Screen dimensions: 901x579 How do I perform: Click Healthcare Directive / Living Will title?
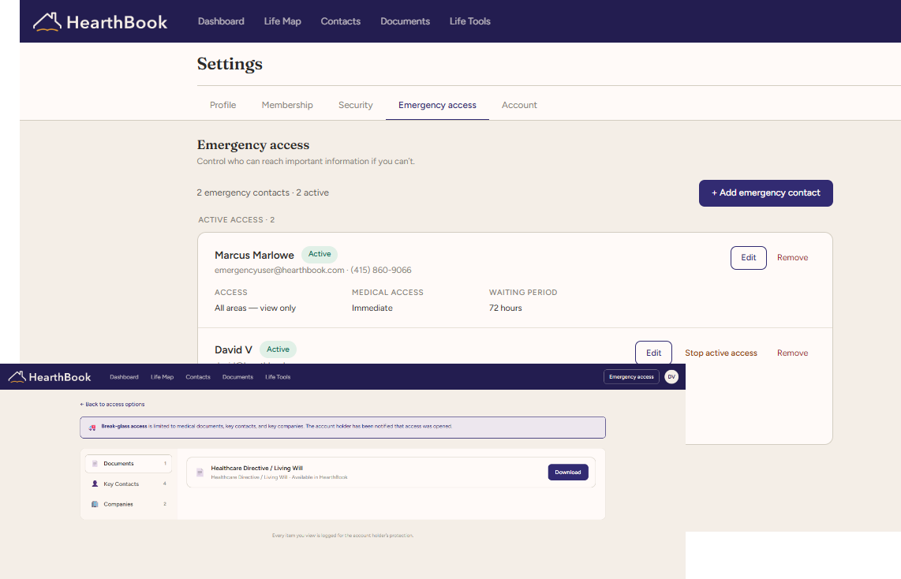point(257,468)
